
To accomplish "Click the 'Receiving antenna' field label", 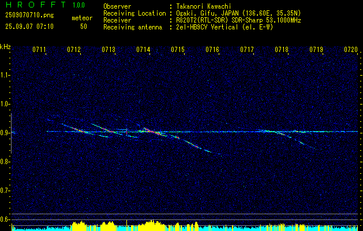I will click(133, 27).
